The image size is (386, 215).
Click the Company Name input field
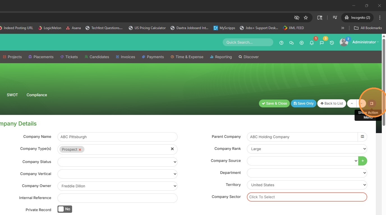tap(118, 137)
